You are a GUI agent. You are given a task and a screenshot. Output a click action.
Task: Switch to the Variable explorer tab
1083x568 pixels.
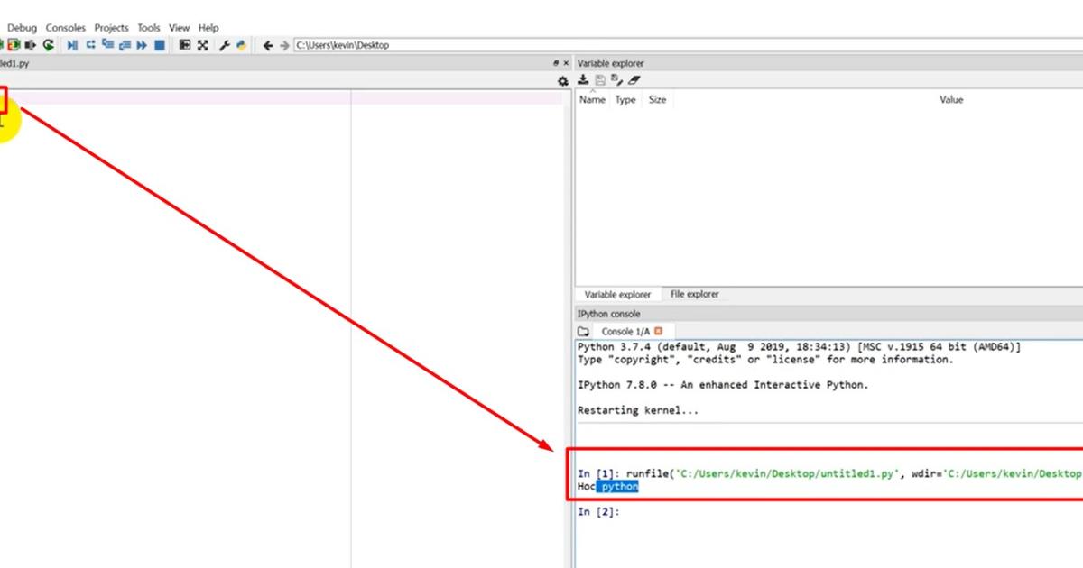617,295
